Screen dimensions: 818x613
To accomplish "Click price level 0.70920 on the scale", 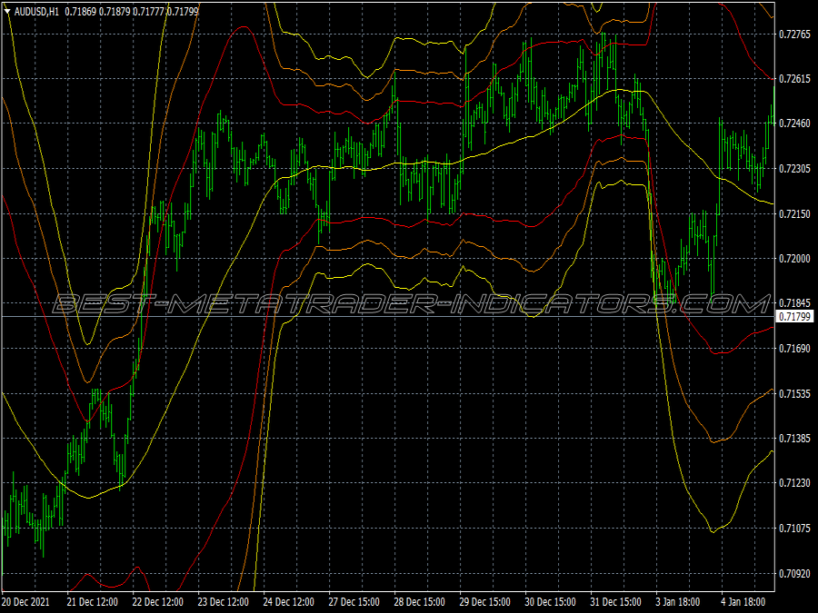I will [794, 573].
